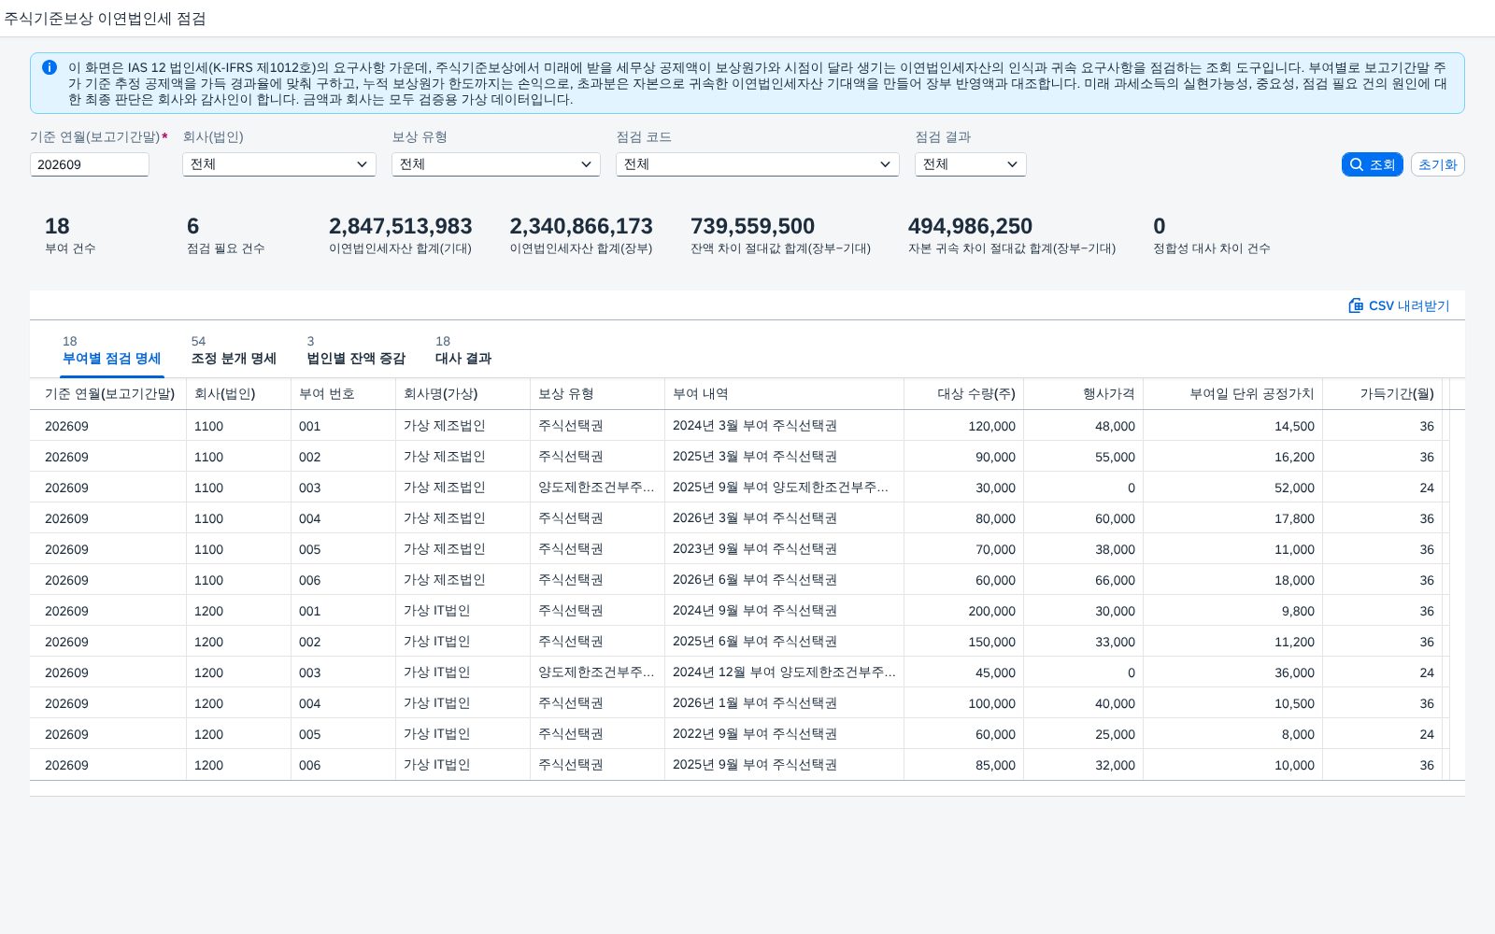Switch to the 조정 분개 명세 tab
Screen dimensions: 1495x934
(234, 350)
